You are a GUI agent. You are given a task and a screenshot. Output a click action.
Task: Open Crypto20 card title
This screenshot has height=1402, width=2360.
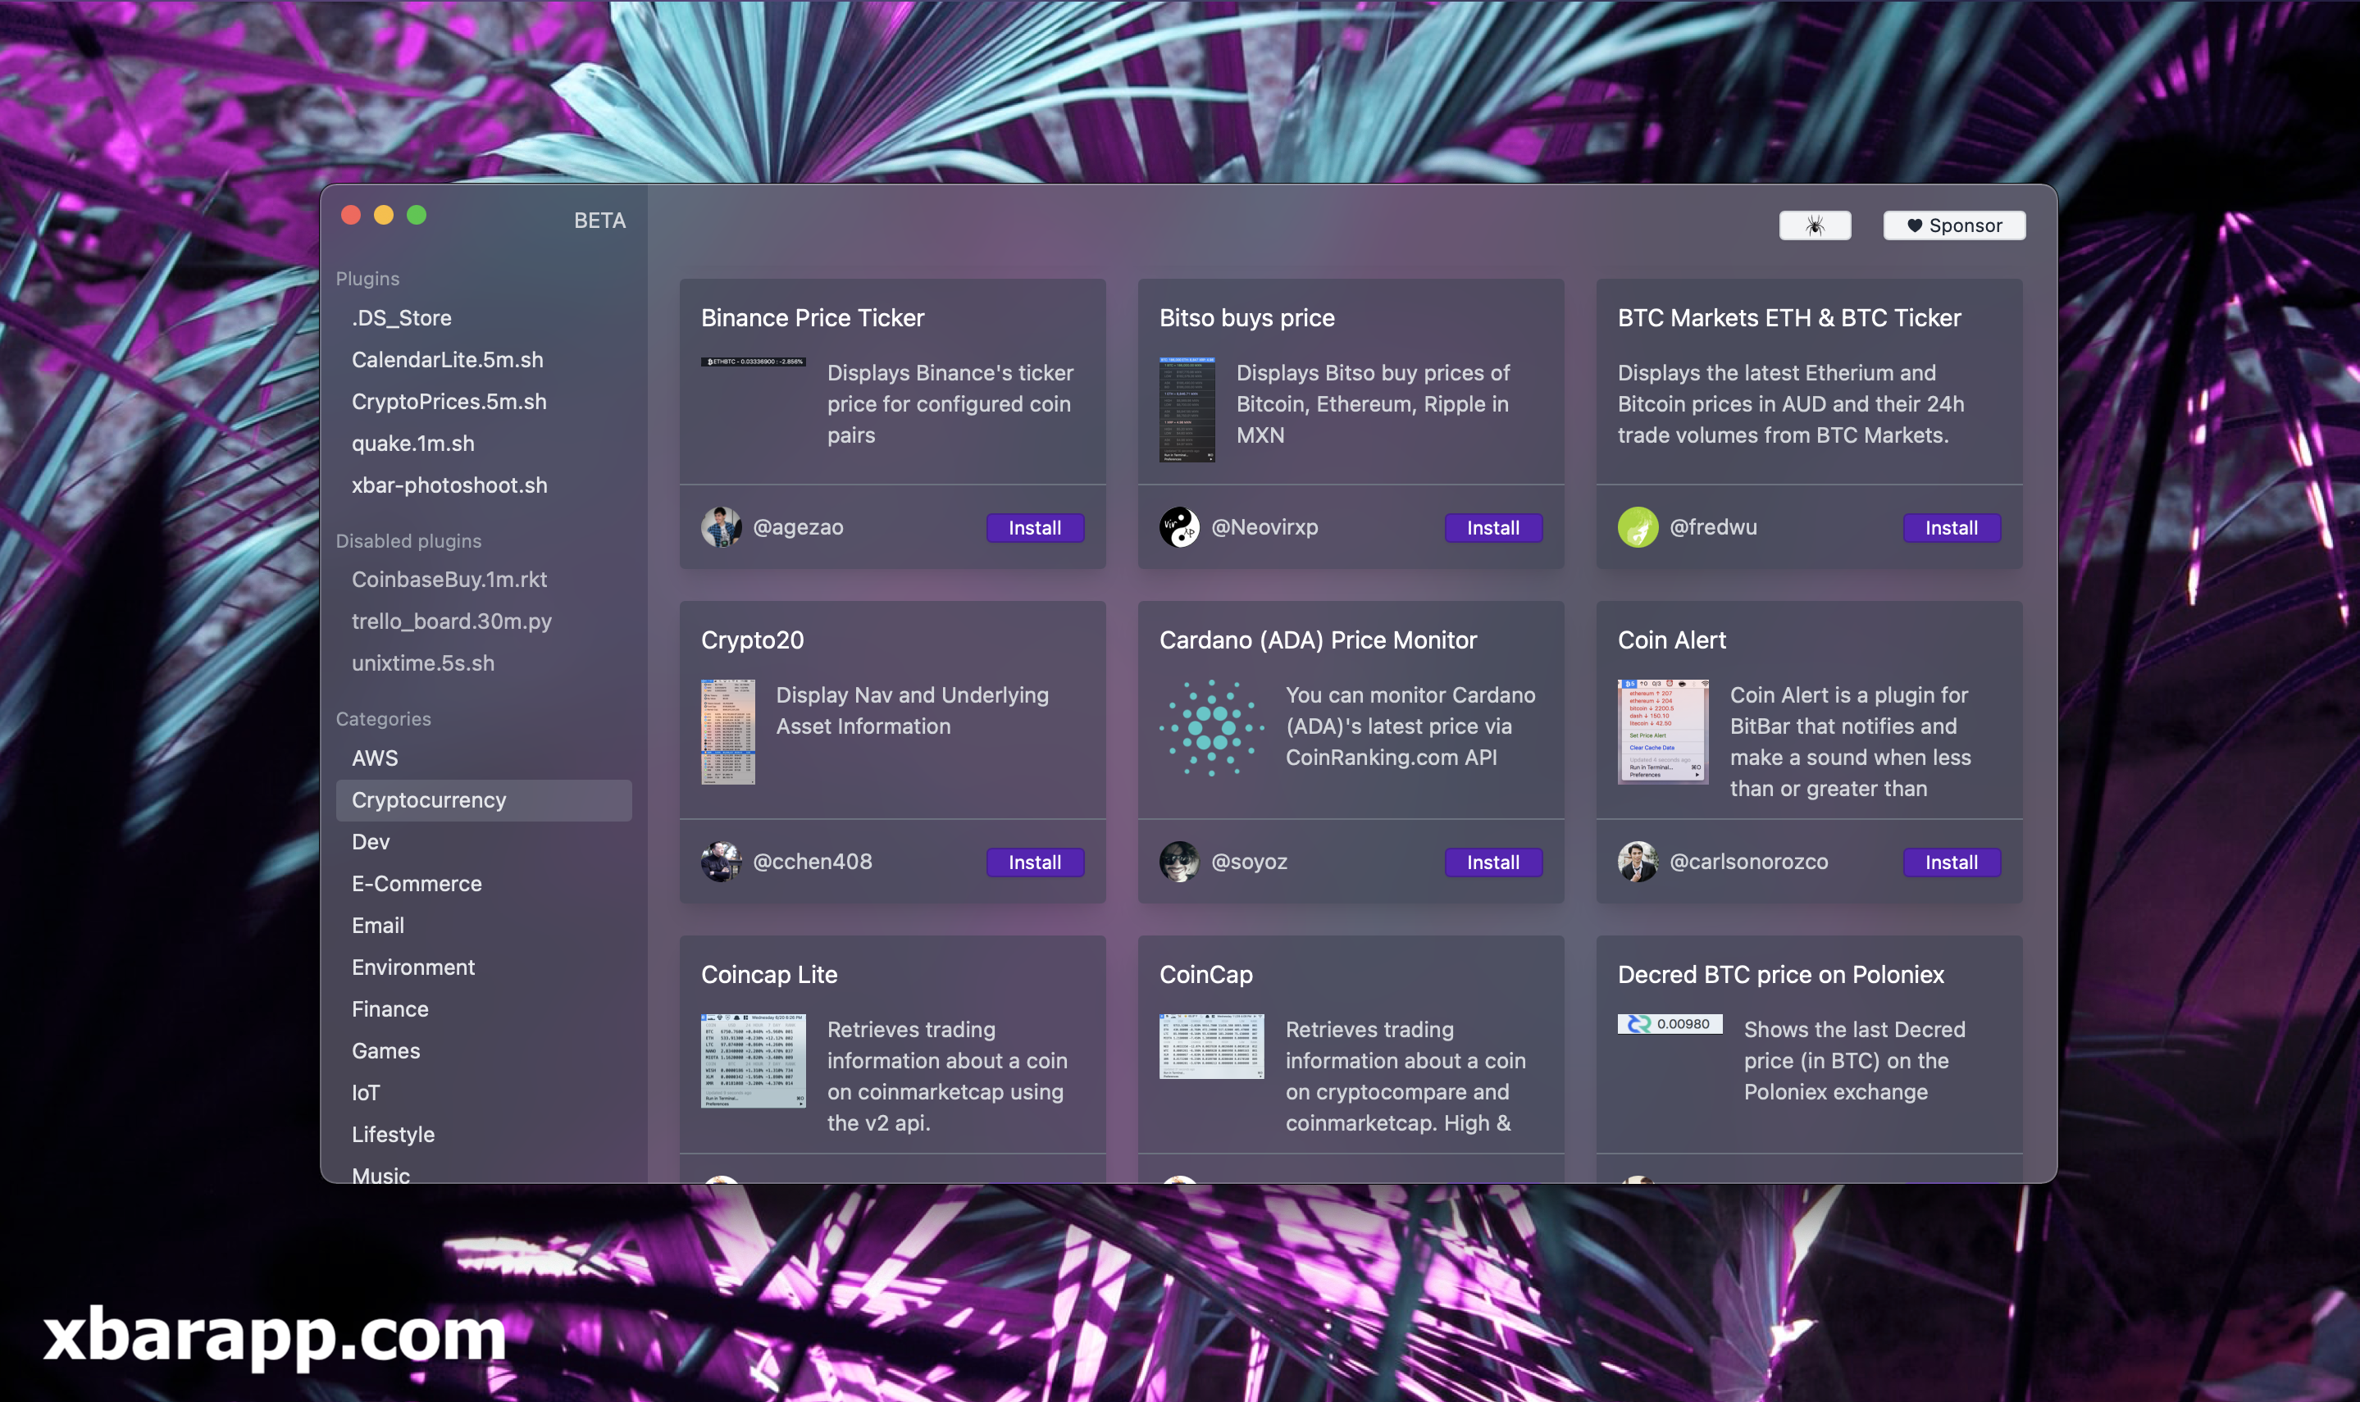(x=752, y=640)
